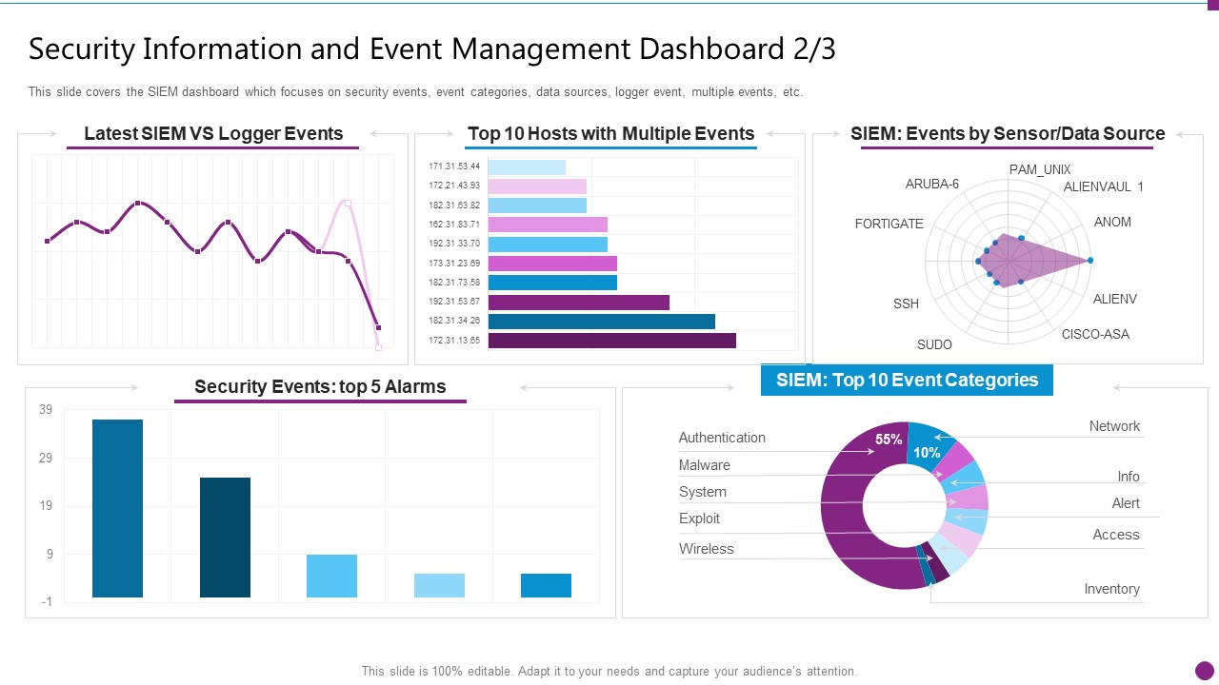The width and height of the screenshot is (1219, 685).
Task: Click the 'SIEM: Top 10 Event Categories' blue banner
Action: pyautogui.click(x=907, y=381)
